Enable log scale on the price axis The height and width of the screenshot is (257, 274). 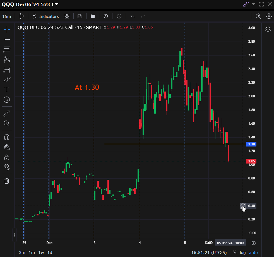tap(243, 252)
